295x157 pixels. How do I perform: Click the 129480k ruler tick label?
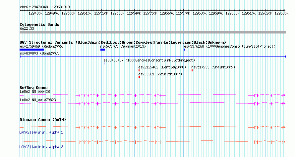click(35, 13)
